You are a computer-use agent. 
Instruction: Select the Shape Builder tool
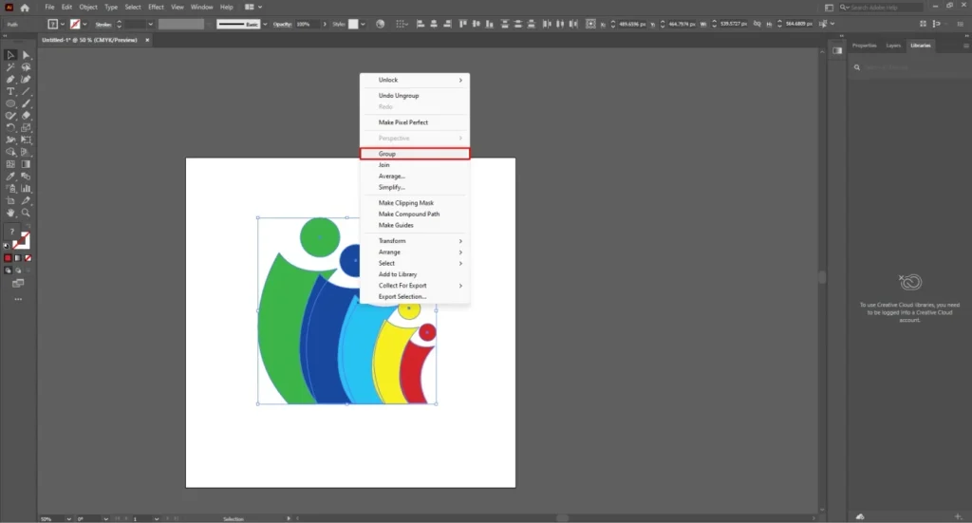click(10, 152)
